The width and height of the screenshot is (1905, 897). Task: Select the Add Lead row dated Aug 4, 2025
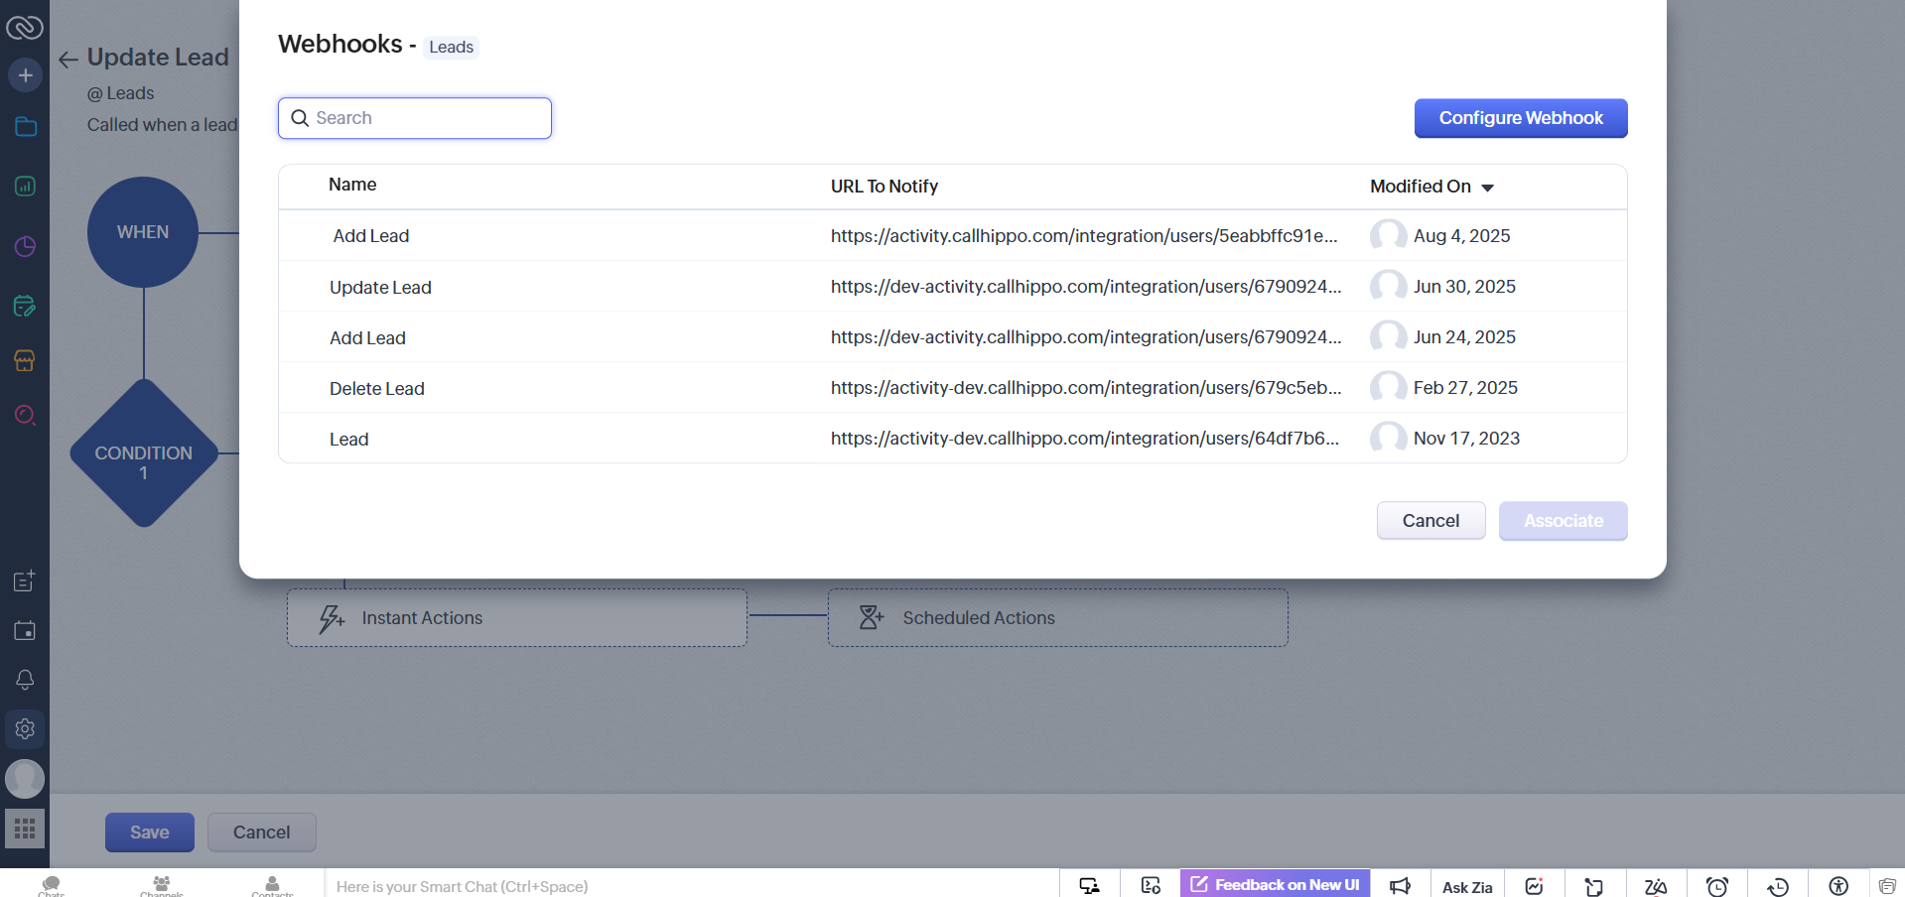tap(953, 236)
